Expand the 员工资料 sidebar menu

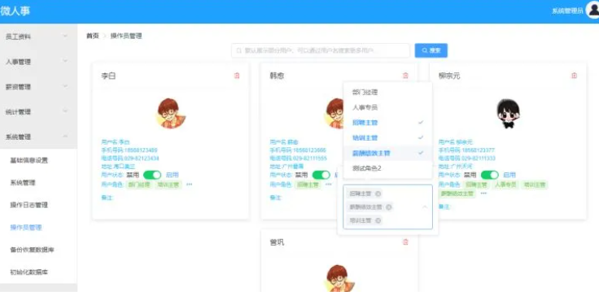38,37
